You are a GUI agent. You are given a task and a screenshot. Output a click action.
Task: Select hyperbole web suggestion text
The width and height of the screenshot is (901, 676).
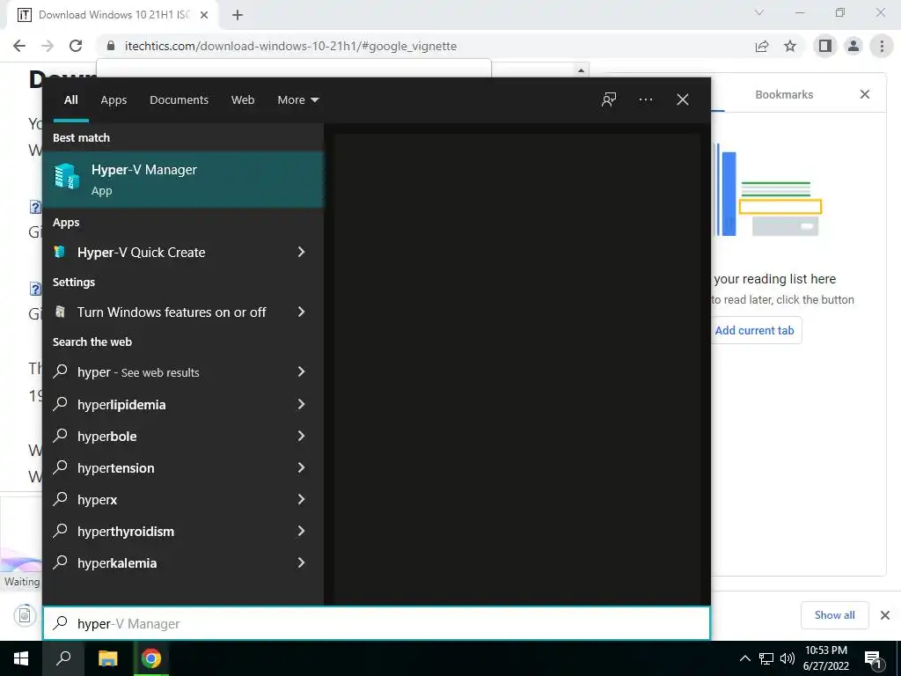[x=106, y=437]
